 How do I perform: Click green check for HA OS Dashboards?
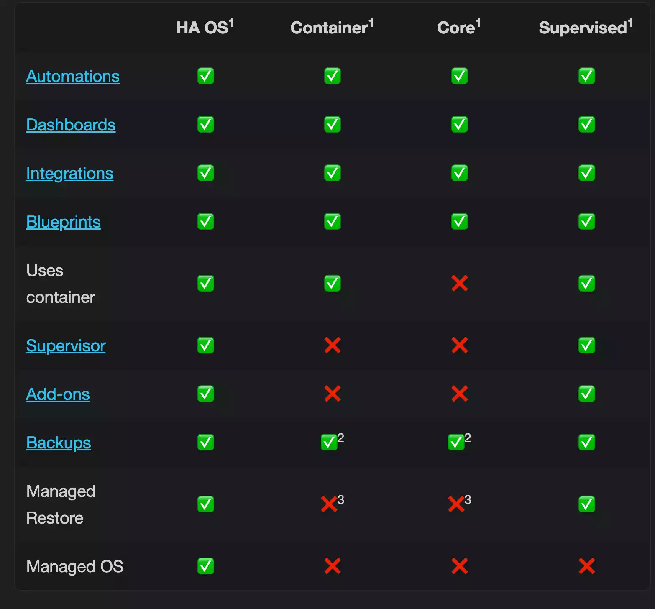(205, 125)
